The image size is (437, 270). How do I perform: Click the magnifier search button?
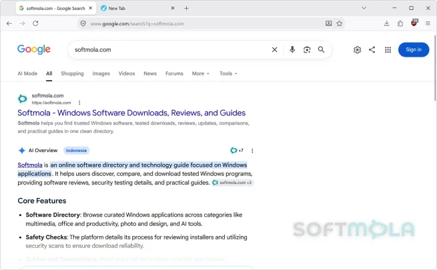click(x=321, y=49)
